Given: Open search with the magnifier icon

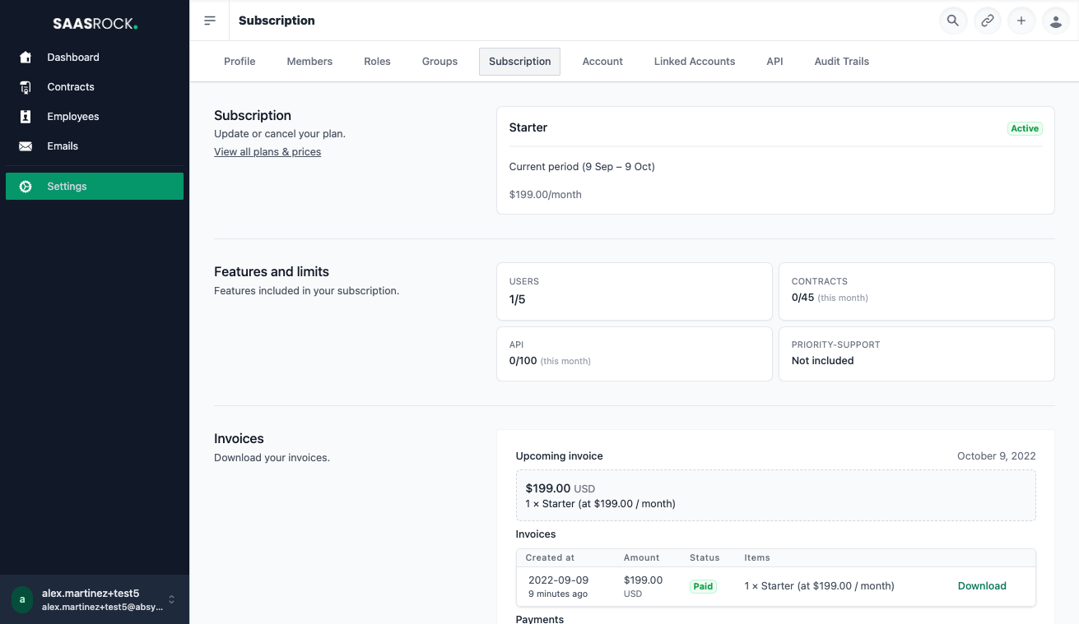Looking at the screenshot, I should click(953, 21).
